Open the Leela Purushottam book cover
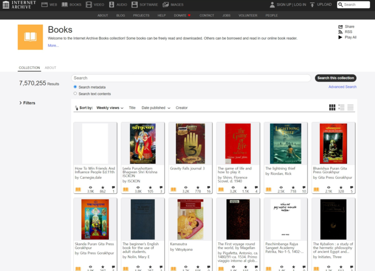This screenshot has height=271, width=375. pyautogui.click(x=142, y=144)
